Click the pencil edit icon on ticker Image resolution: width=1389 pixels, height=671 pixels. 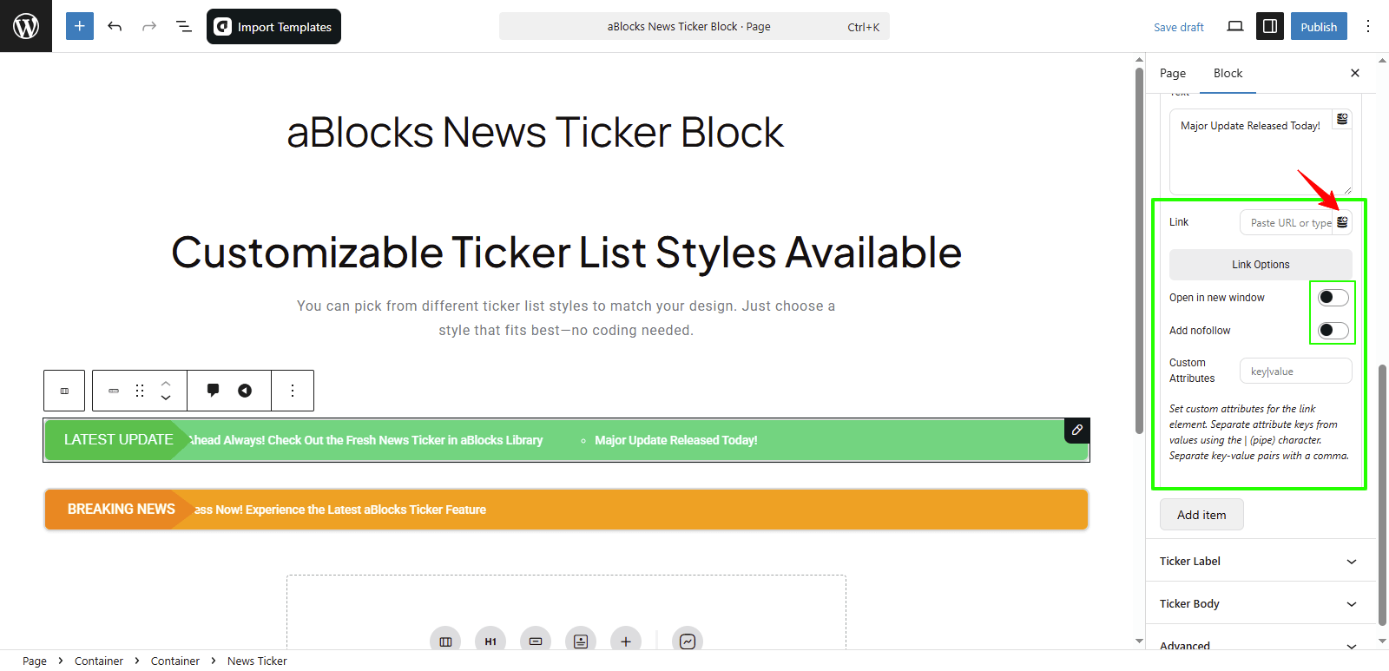(x=1076, y=430)
